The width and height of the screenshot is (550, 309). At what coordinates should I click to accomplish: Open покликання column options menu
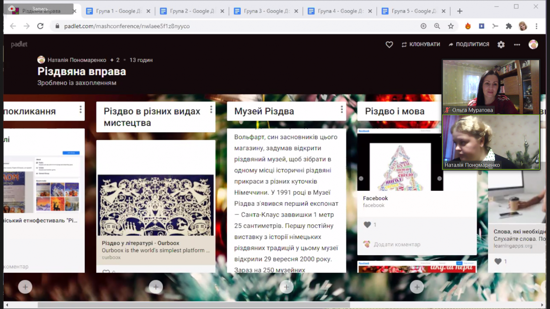click(x=80, y=110)
